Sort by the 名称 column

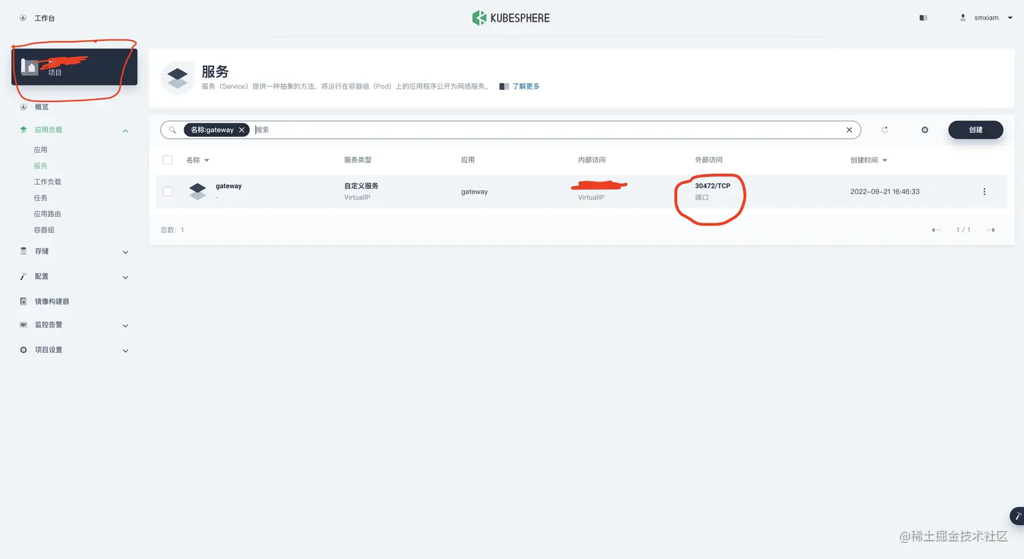coord(198,160)
